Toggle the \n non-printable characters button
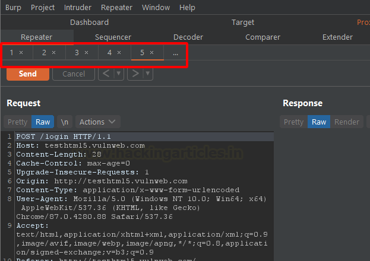Image resolution: width=370 pixels, height=261 pixels. (64, 122)
